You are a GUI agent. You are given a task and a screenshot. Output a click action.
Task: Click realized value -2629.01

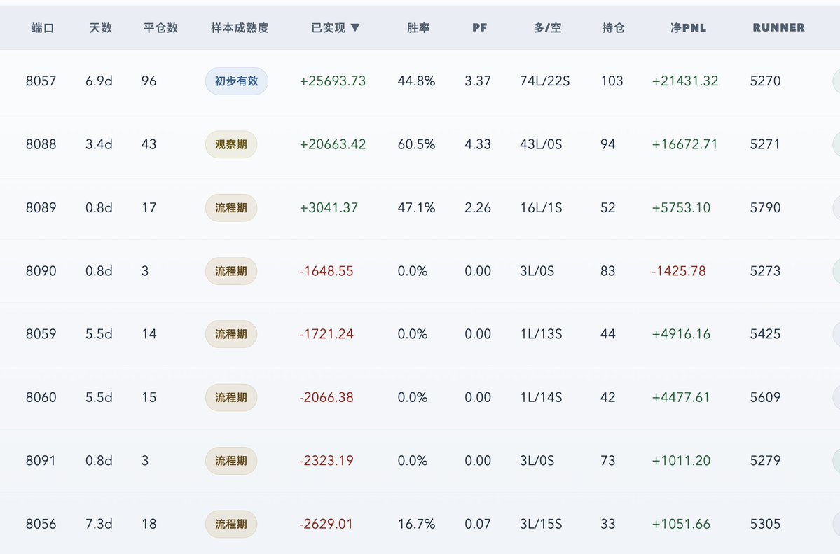pyautogui.click(x=326, y=523)
